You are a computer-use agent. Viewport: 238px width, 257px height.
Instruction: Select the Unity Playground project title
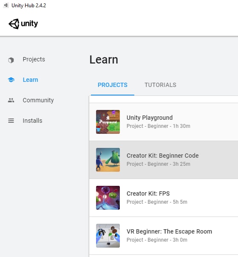(x=150, y=118)
